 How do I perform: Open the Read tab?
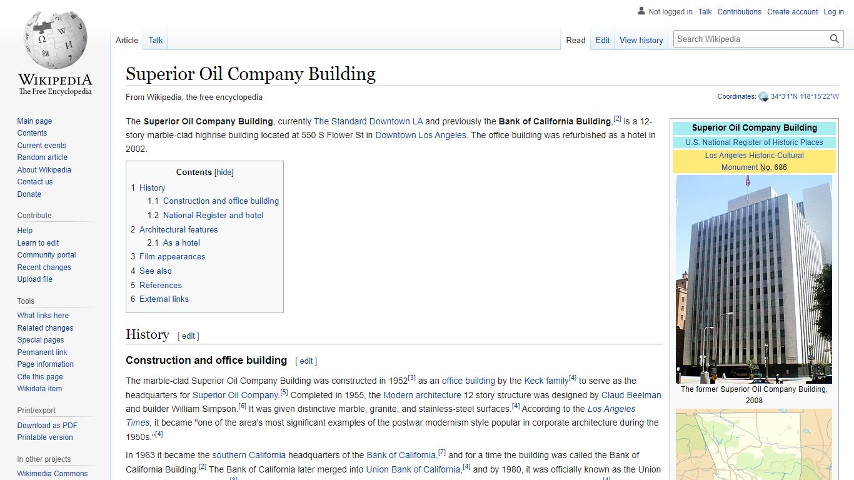pyautogui.click(x=576, y=40)
